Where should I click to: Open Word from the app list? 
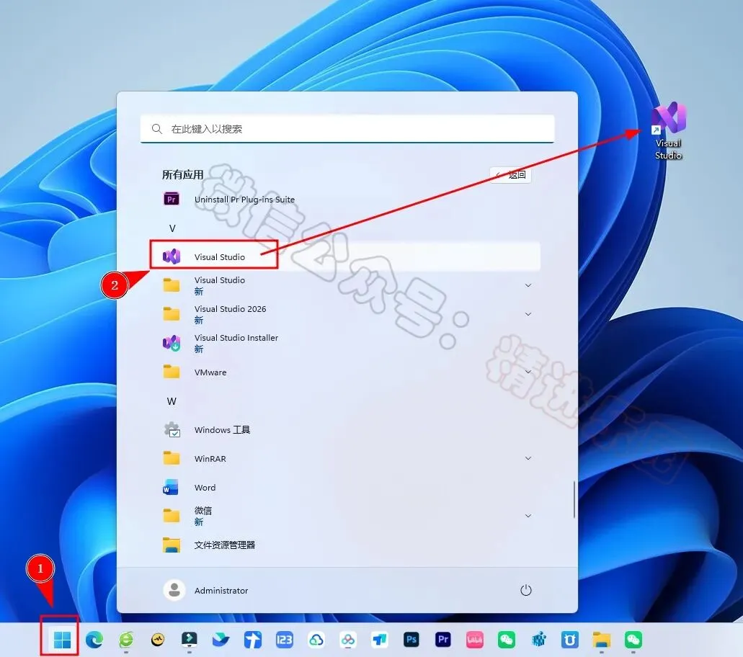click(346, 488)
